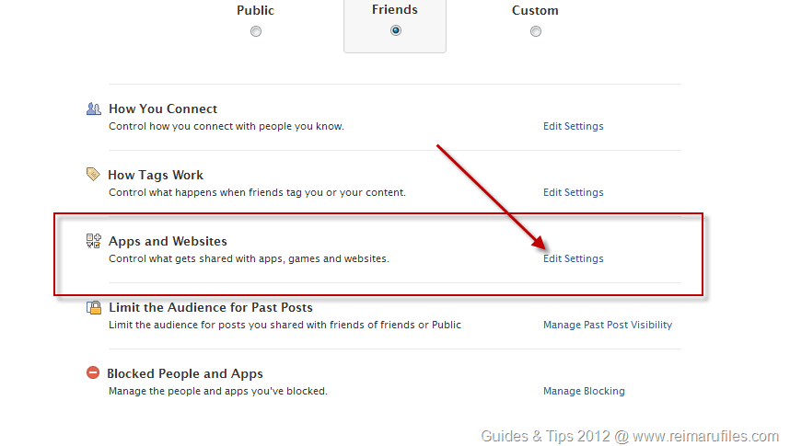This screenshot has height=446, width=790.
Task: Click Manage Past Post Visibility link
Action: [607, 326]
